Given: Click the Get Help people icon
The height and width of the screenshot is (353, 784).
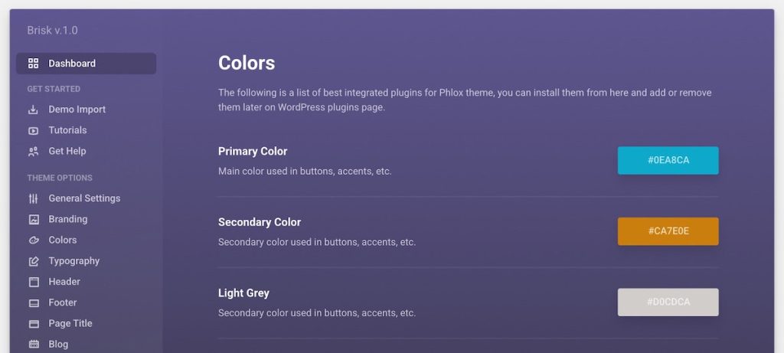Looking at the screenshot, I should point(34,152).
